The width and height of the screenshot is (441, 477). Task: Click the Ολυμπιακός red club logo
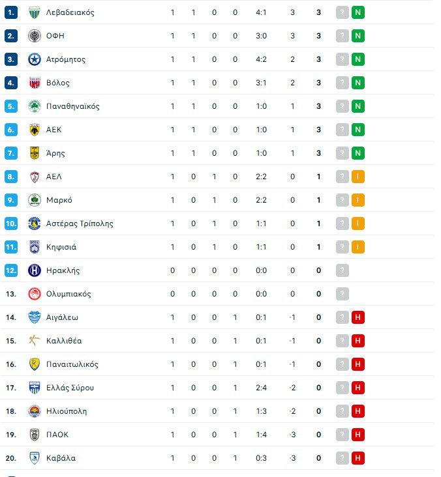pos(35,294)
